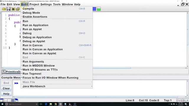Switch to the Compile Messages tab
Viewport: 189px width, 106px height.
click(x=11, y=78)
